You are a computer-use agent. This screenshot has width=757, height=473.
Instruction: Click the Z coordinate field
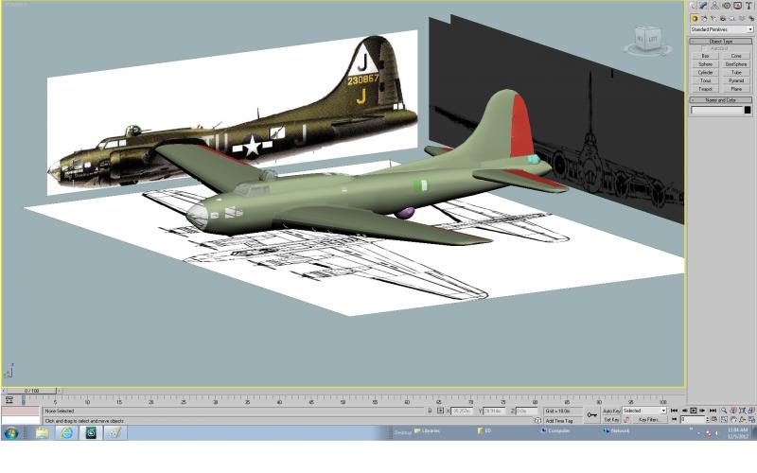click(x=526, y=411)
